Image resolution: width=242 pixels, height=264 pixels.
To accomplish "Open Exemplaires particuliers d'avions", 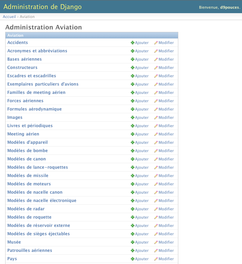I will click(43, 84).
